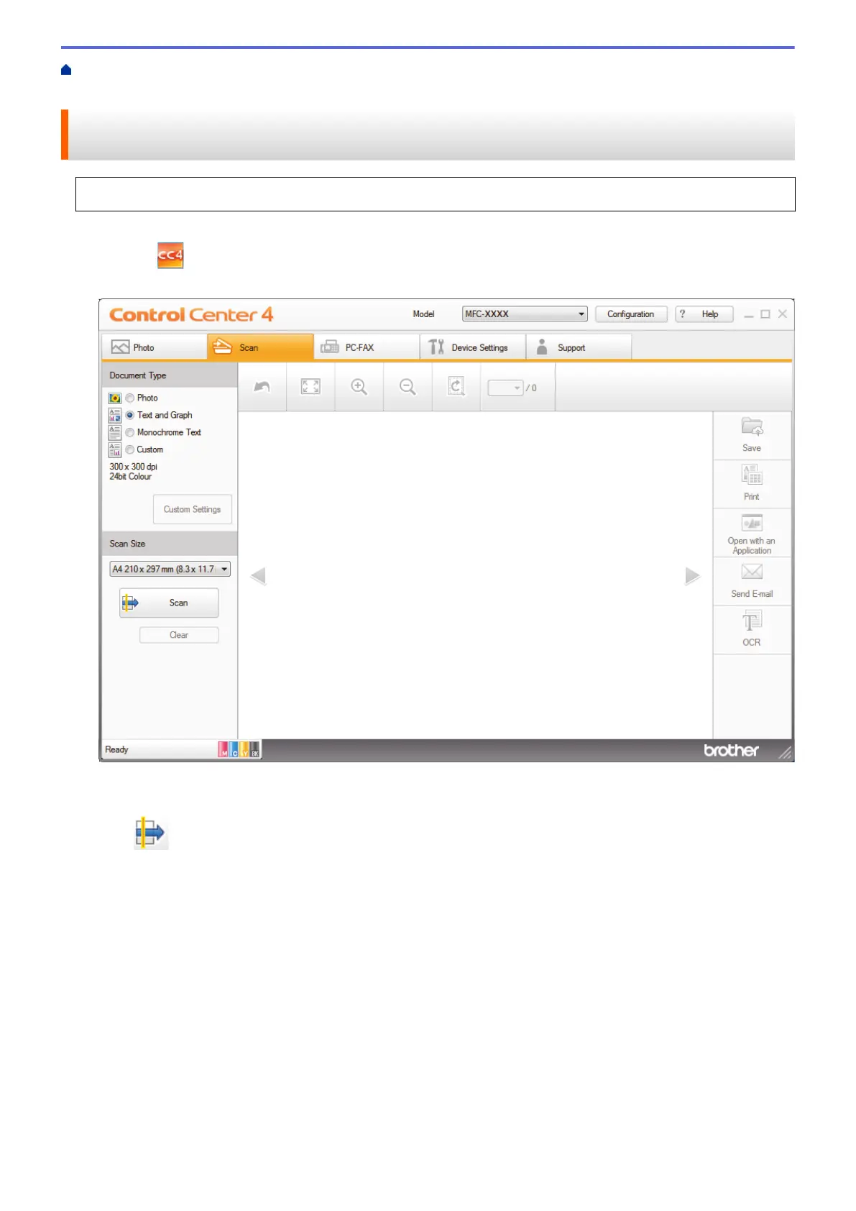
Task: Click the Monochrome Text type icon
Action: (114, 432)
